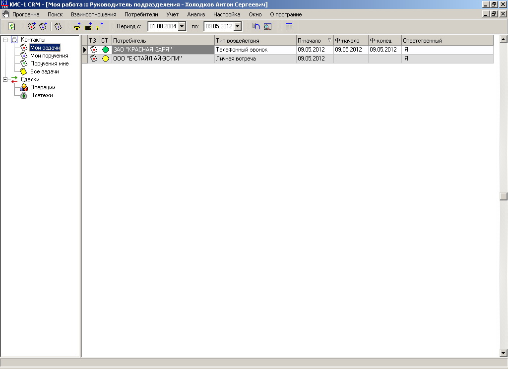
Task: Click the Телефонный звонок cell
Action: click(255, 50)
